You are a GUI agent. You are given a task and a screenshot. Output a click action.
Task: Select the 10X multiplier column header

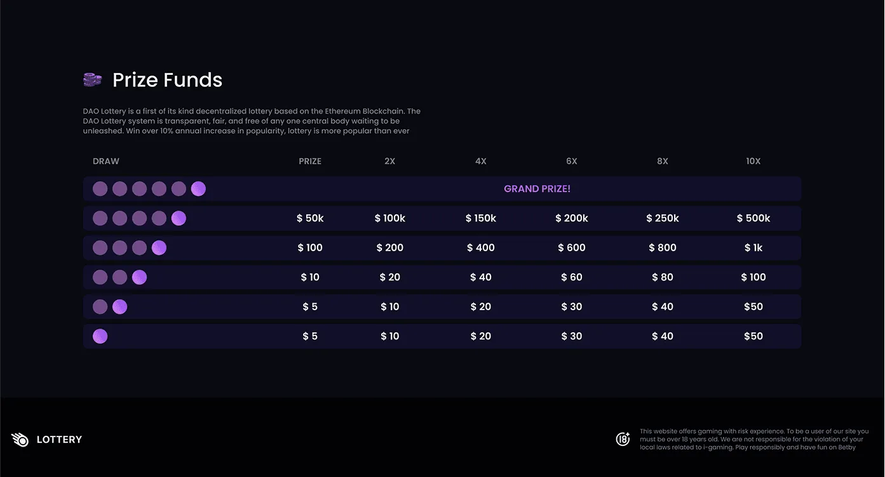(753, 160)
